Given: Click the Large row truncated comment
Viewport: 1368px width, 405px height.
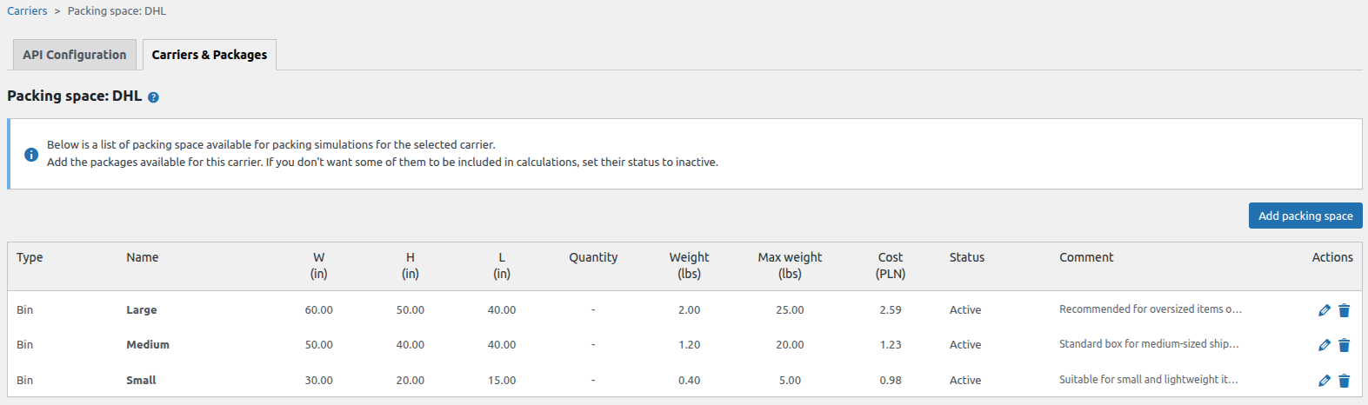Looking at the screenshot, I should 1150,309.
